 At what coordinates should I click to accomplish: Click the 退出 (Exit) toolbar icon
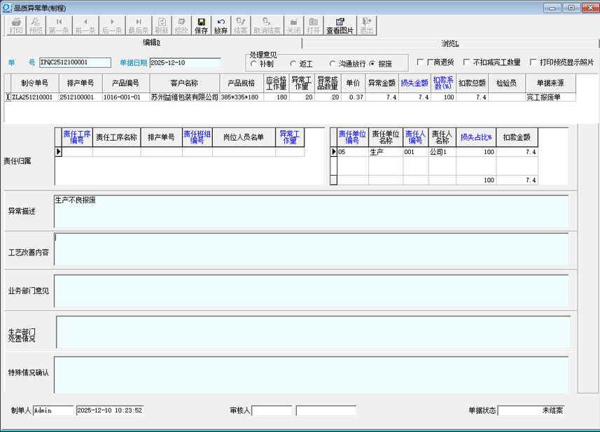(366, 26)
